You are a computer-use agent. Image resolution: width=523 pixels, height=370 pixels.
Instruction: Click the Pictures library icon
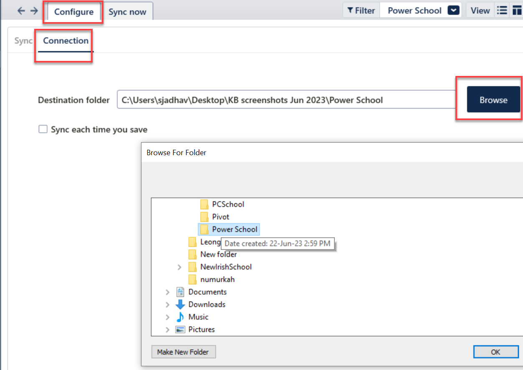tap(180, 330)
